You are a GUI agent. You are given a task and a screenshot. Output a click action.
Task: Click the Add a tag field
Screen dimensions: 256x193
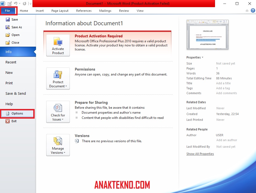click(223, 88)
